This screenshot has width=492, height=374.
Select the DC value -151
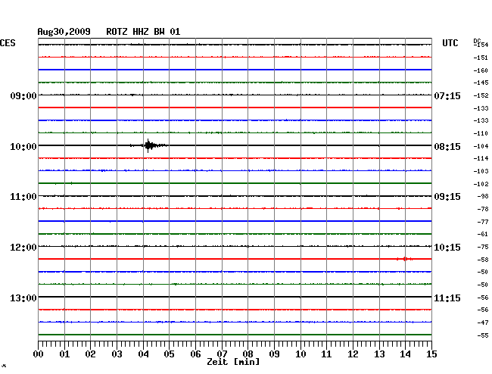[481, 58]
